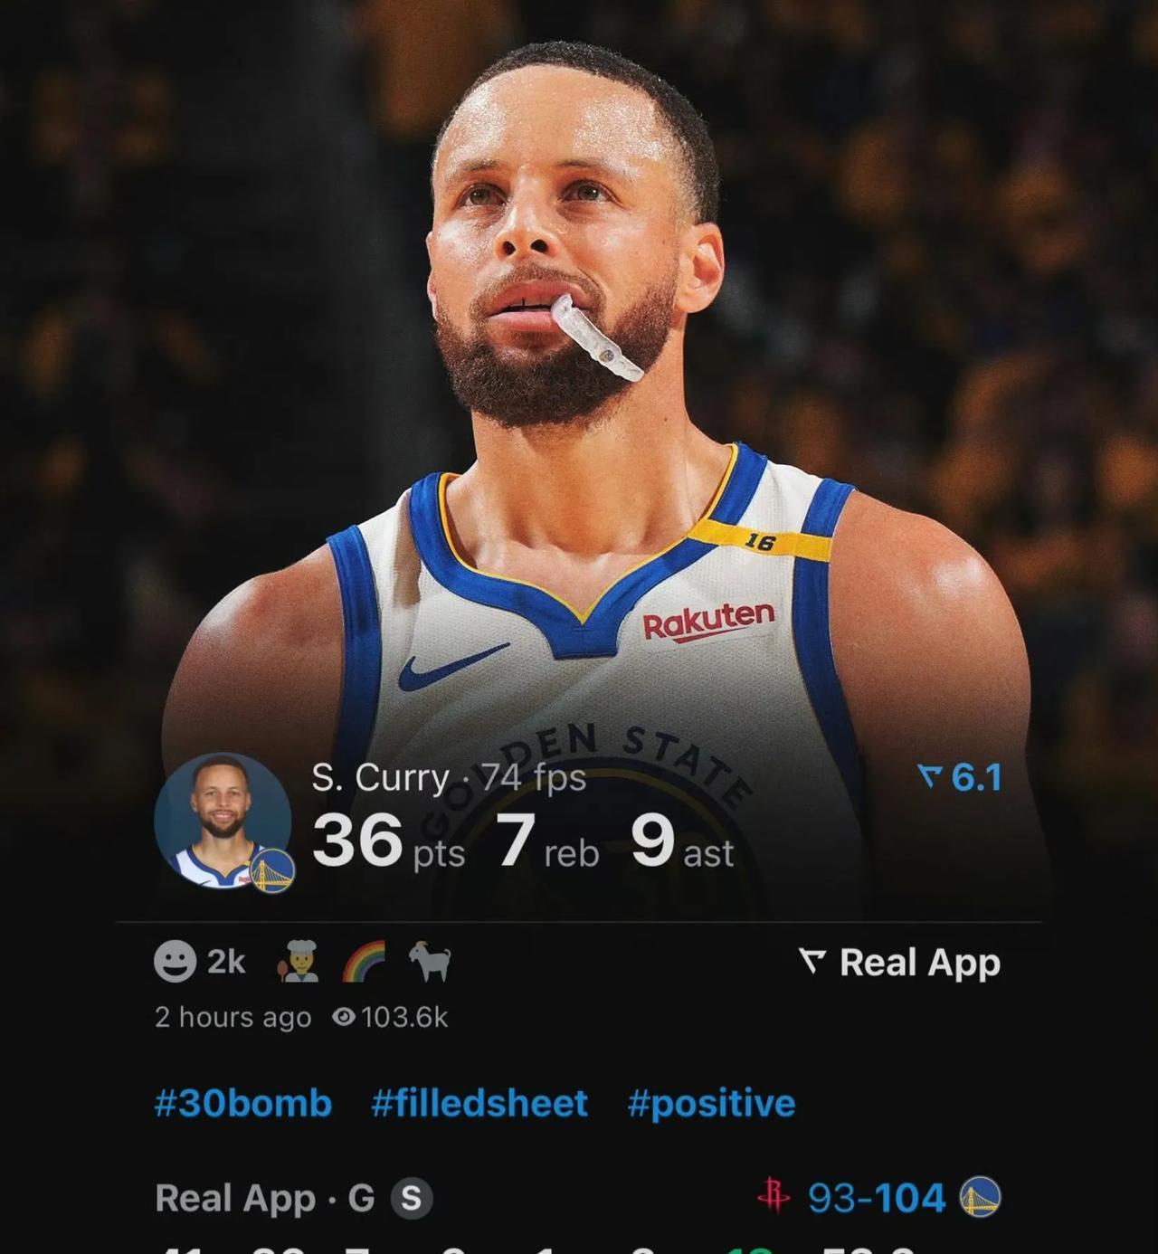Viewport: 1158px width, 1254px height.
Task: Click the S. Curry player name
Action: 380,777
